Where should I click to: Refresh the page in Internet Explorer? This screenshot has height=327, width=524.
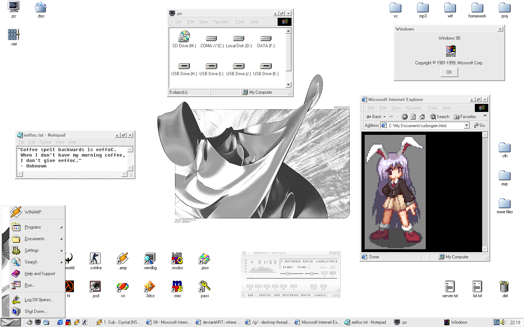click(413, 117)
